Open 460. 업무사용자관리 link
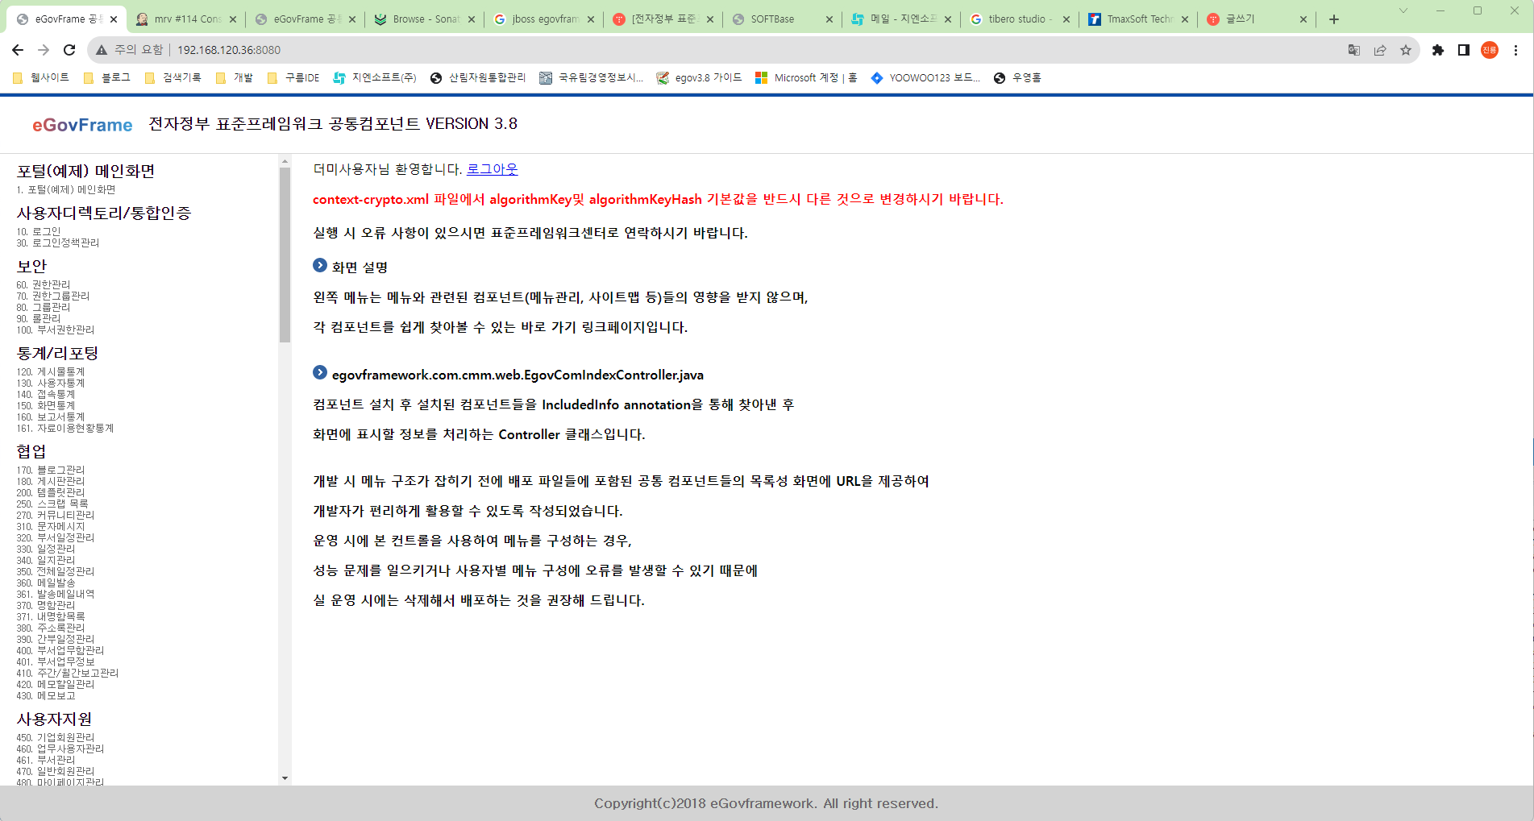 click(x=60, y=748)
